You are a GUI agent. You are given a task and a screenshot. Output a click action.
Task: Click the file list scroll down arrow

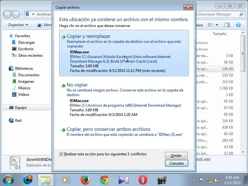[x=243, y=152]
